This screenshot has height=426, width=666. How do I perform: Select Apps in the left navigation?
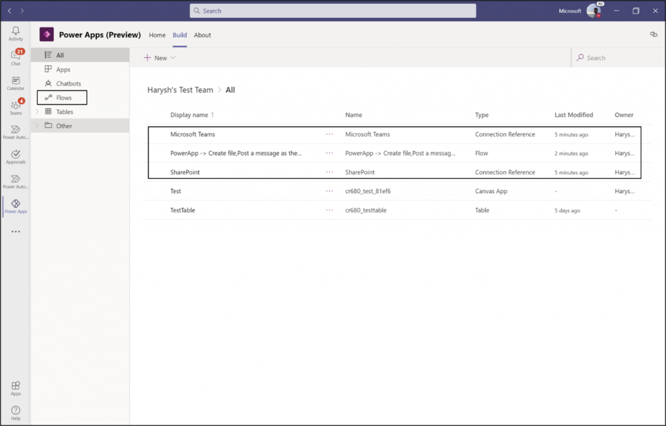pos(80,69)
